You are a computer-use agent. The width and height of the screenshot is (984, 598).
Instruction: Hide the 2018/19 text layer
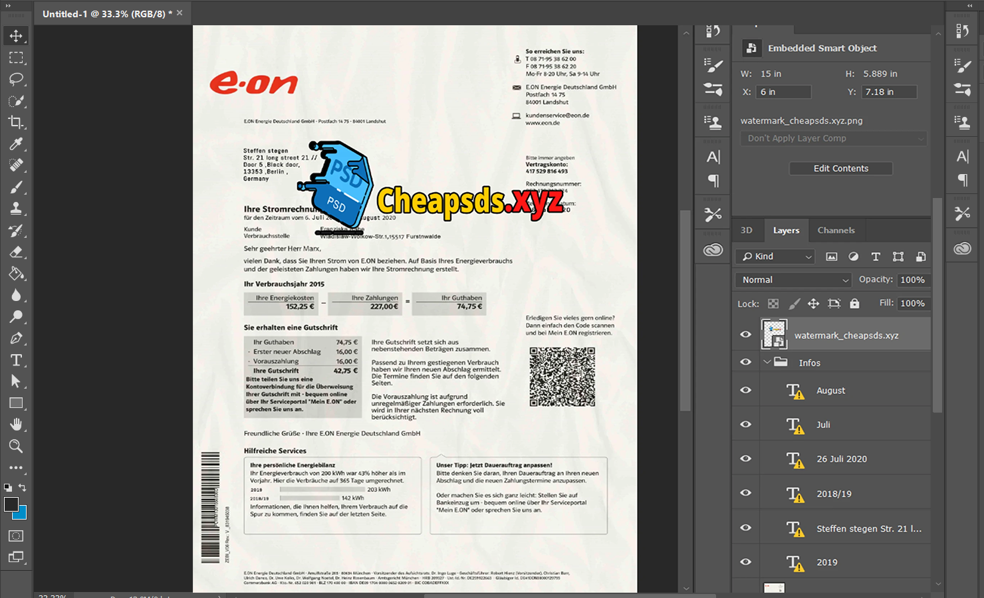click(x=746, y=493)
